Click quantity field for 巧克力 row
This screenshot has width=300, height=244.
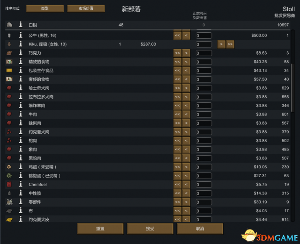tap(204, 53)
